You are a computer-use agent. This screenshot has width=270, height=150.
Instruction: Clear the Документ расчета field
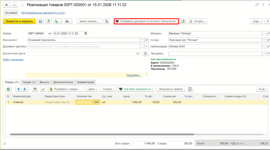[146, 47]
